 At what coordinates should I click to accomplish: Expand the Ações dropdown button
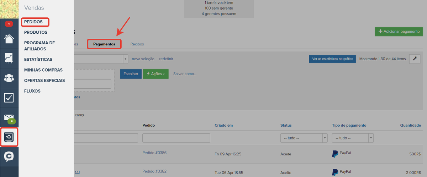(155, 74)
